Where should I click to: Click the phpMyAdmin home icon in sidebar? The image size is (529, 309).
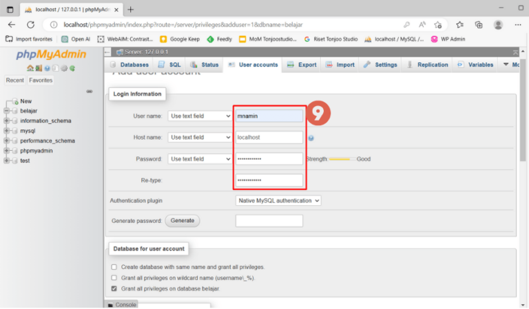30,68
